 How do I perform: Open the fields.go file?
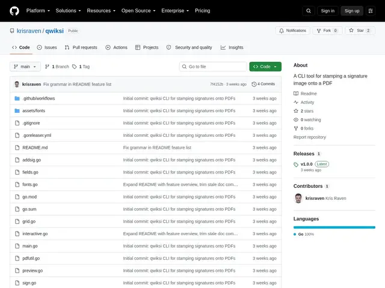tap(30, 172)
